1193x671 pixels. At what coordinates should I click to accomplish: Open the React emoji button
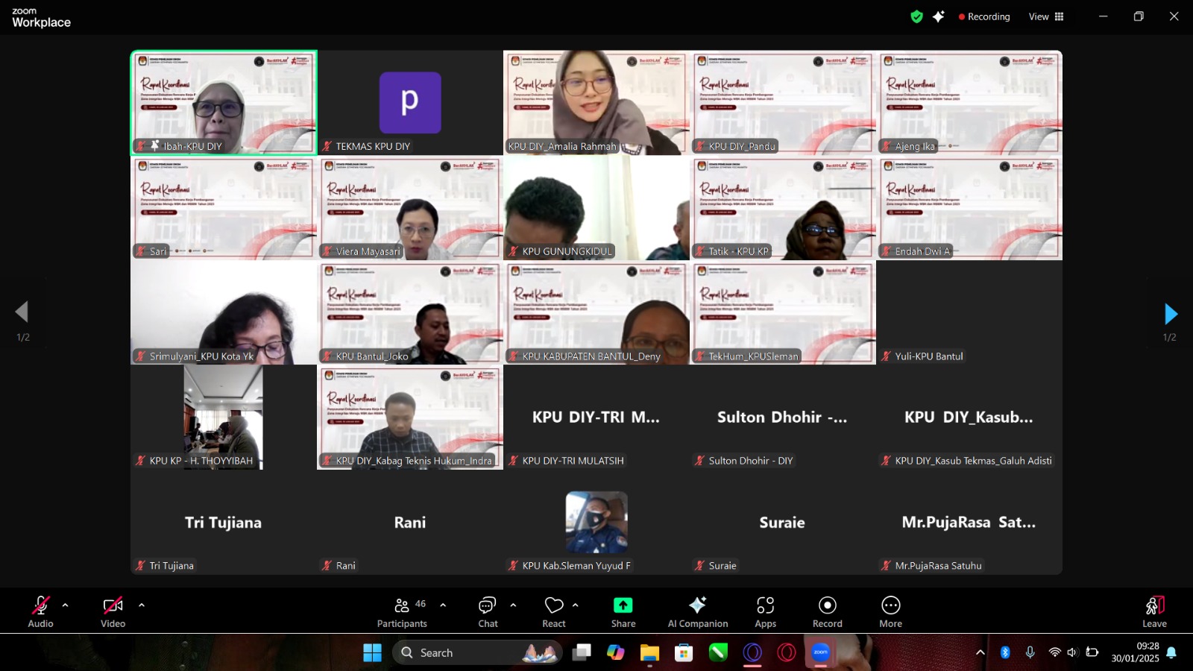tap(553, 611)
